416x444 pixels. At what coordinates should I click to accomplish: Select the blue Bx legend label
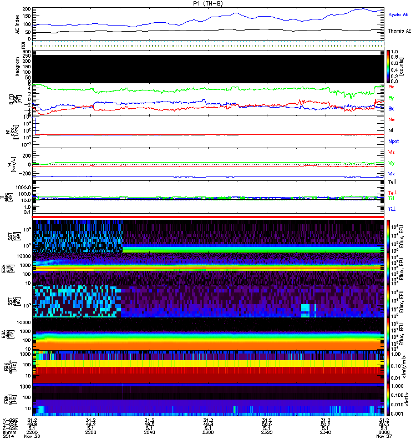pyautogui.click(x=391, y=109)
